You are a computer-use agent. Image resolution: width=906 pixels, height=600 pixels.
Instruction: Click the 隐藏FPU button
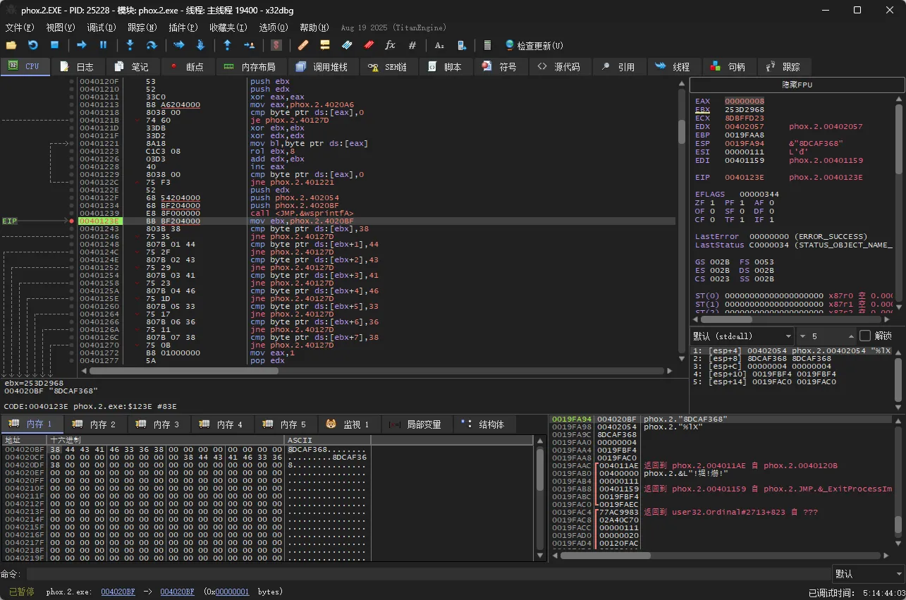[797, 85]
